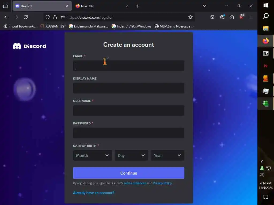The width and height of the screenshot is (274, 205).
Task: Open Endermanch/Malware bookmark
Action: click(88, 26)
